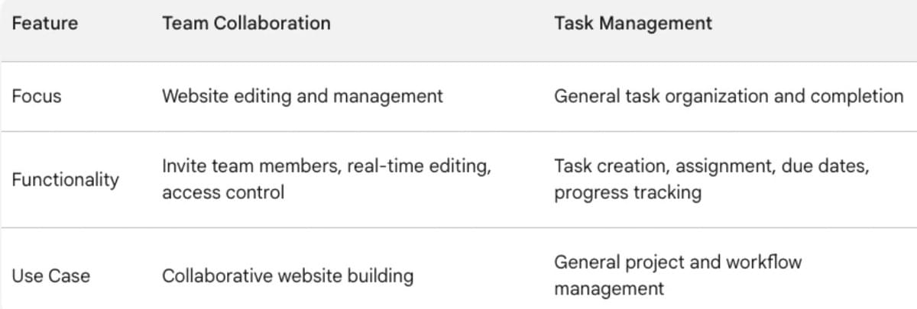Click the "Task Management" column header
Viewport: 917px width, 309px height.
(633, 23)
